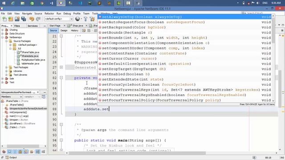Click the New File toolbar icon
Viewport: 285px width, 160px height.
(4, 19)
